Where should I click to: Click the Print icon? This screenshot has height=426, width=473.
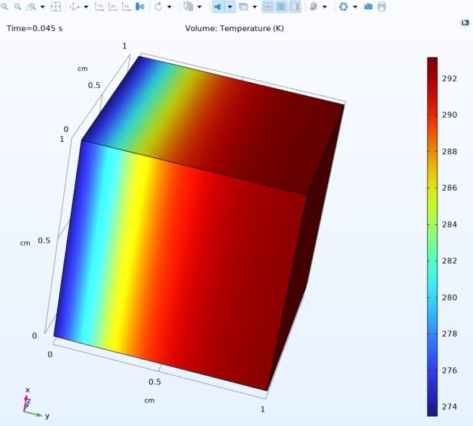pos(382,6)
